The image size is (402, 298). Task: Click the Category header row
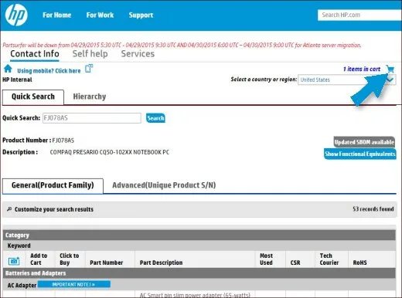[x=199, y=235]
